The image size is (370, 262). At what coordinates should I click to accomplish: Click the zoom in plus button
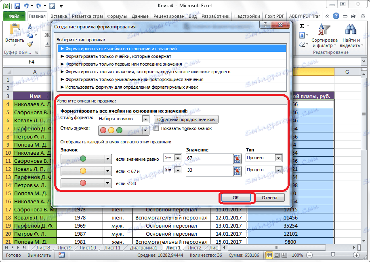[x=356, y=255]
